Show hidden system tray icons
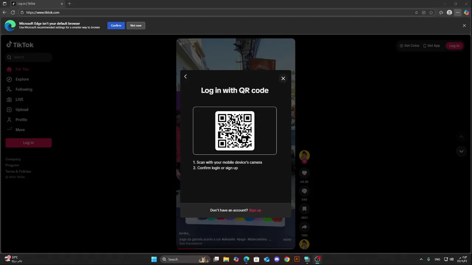The height and width of the screenshot is (265, 472). 421,259
